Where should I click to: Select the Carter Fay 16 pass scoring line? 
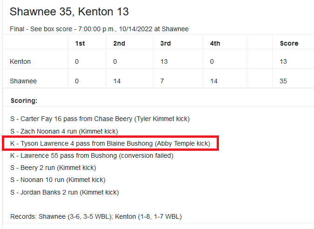click(100, 119)
